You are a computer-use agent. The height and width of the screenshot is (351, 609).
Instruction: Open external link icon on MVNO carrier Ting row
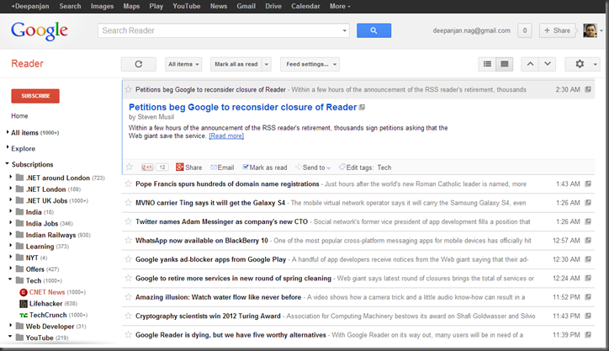click(588, 203)
